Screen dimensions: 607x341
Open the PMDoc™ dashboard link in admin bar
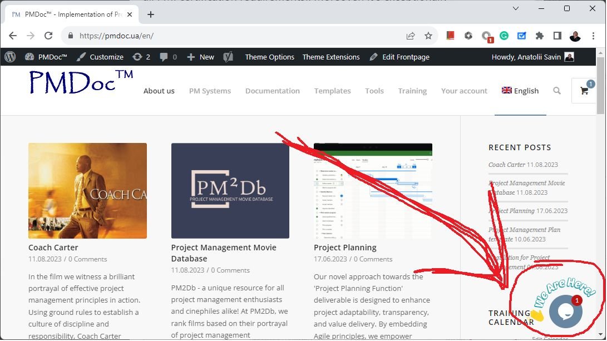[x=46, y=57]
